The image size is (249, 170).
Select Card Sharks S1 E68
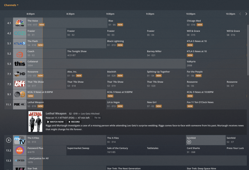click(206, 150)
